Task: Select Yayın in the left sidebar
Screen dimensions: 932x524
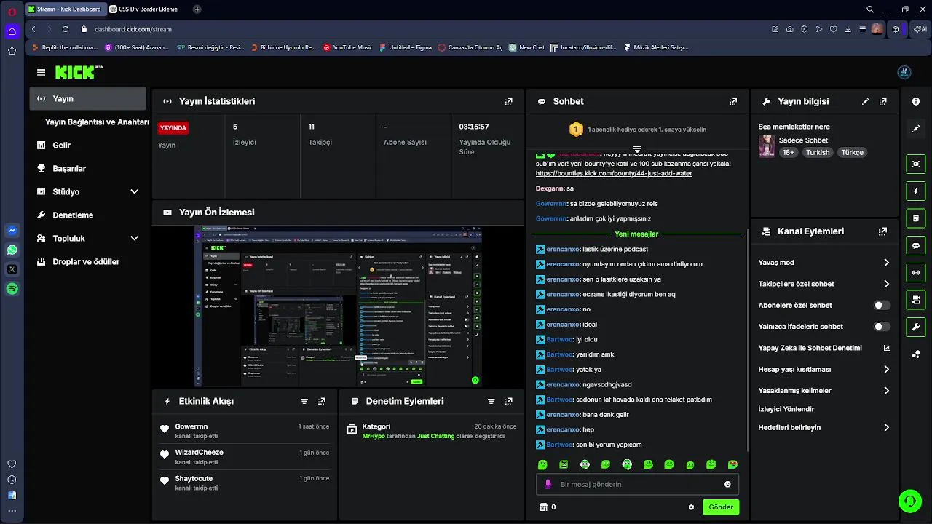Action: tap(88, 98)
